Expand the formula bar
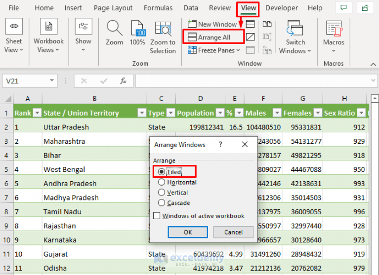This screenshot has height=275, width=379. 373,80
